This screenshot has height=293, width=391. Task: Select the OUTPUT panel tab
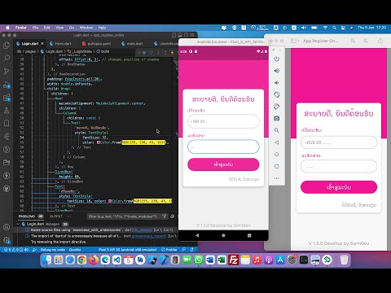[x=56, y=216]
